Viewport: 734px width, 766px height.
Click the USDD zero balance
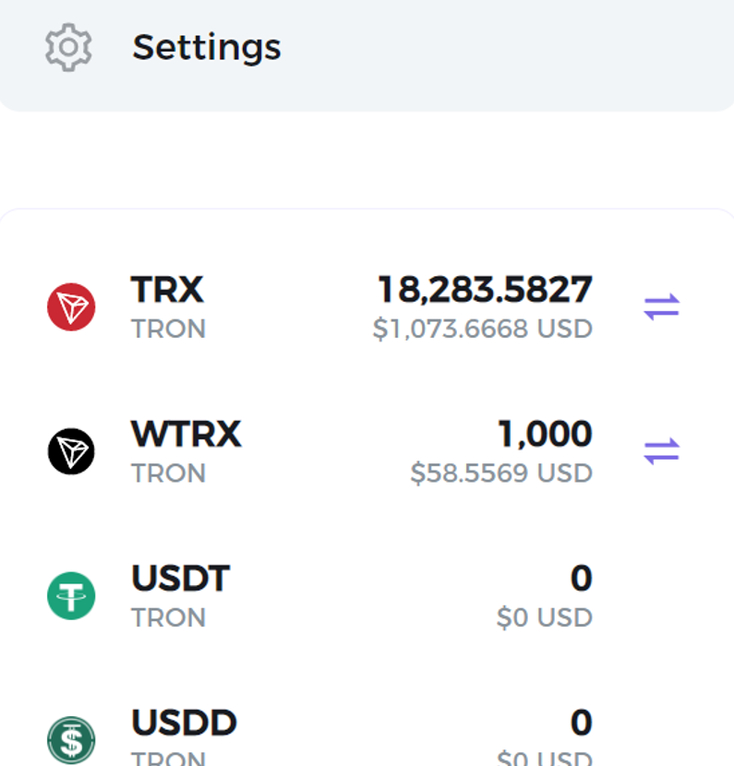(582, 722)
